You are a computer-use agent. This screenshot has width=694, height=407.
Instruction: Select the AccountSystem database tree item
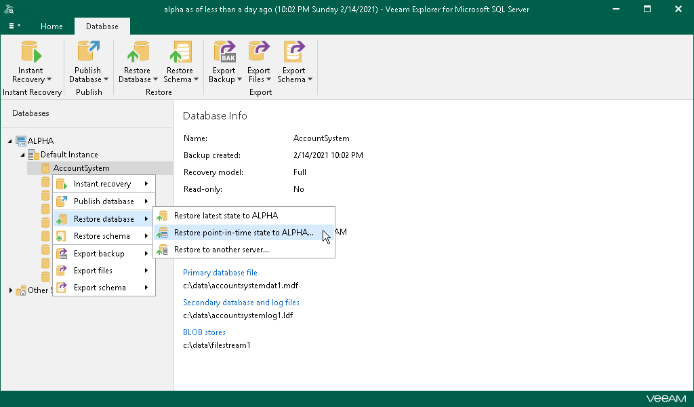tap(81, 168)
